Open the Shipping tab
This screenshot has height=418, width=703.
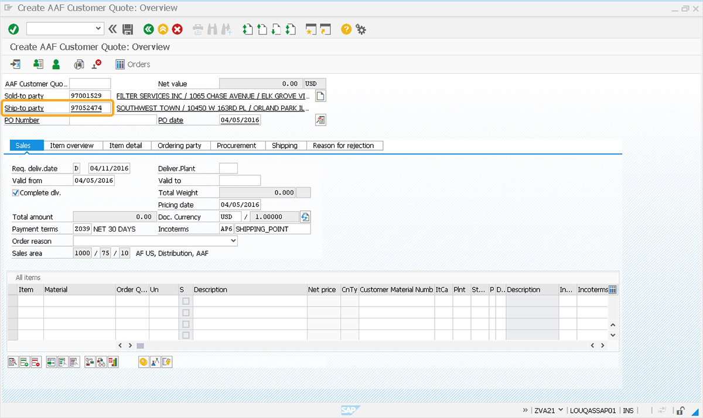pyautogui.click(x=285, y=145)
